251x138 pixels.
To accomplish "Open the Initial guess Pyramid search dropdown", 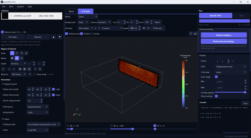I will tap(37, 107).
